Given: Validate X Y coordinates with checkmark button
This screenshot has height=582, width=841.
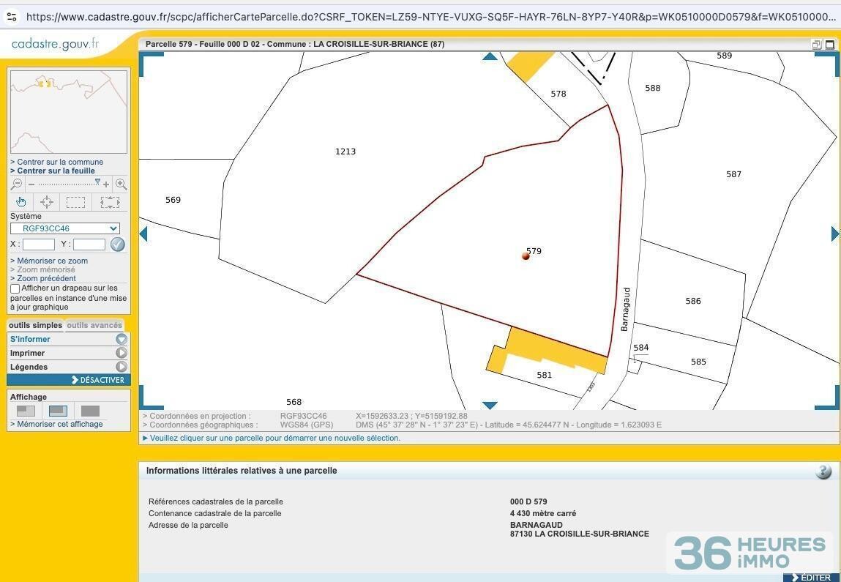Looking at the screenshot, I should coord(117,245).
